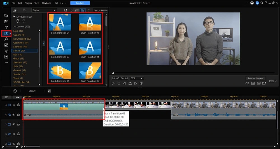Select the Brush Transition 03 thumbnail

(60, 46)
